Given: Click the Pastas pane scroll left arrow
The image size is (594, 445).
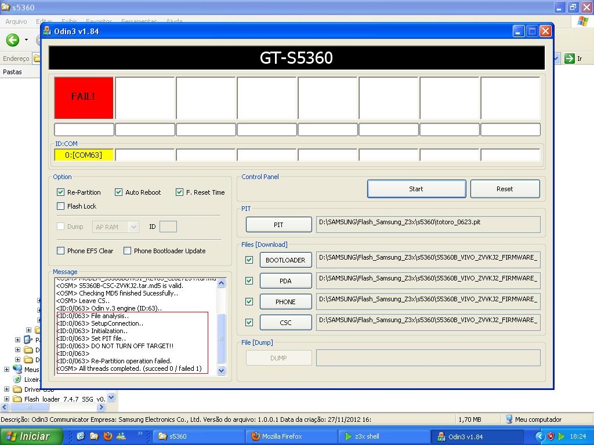Looking at the screenshot, I should [x=5, y=407].
